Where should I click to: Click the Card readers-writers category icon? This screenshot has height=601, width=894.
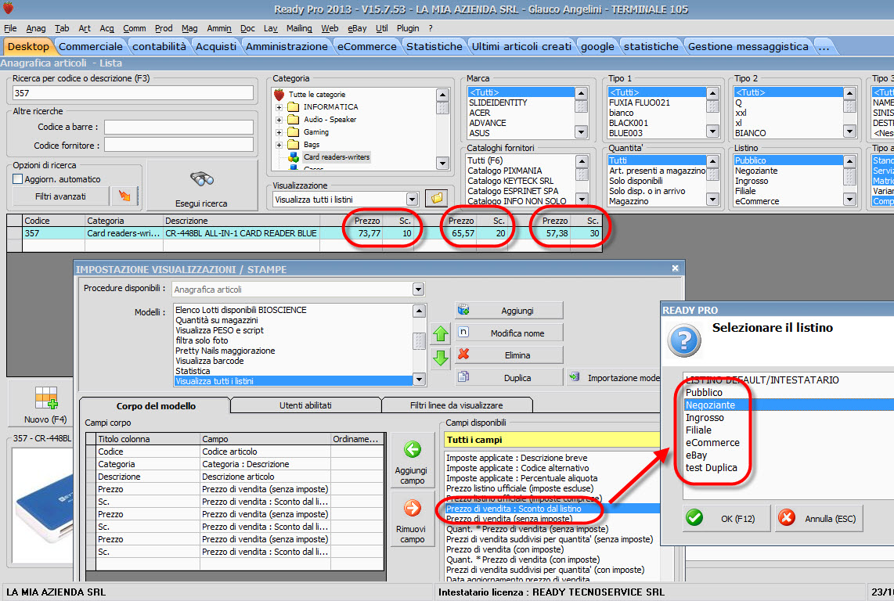pos(293,157)
